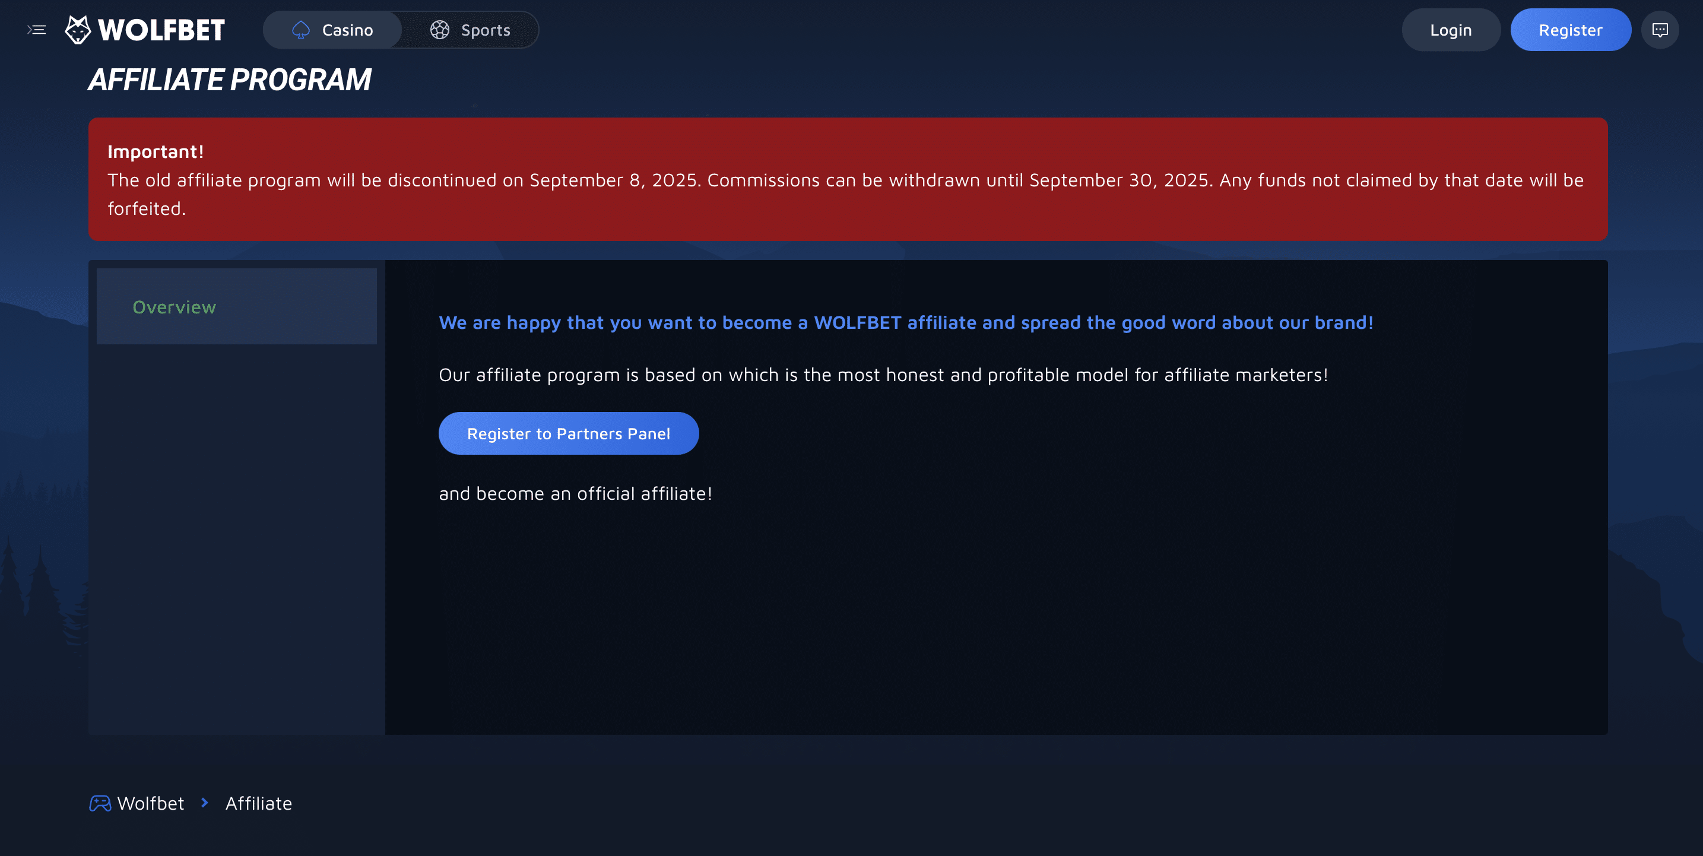Click the "and become an official affiliate!" text
1703x856 pixels.
pos(575,494)
